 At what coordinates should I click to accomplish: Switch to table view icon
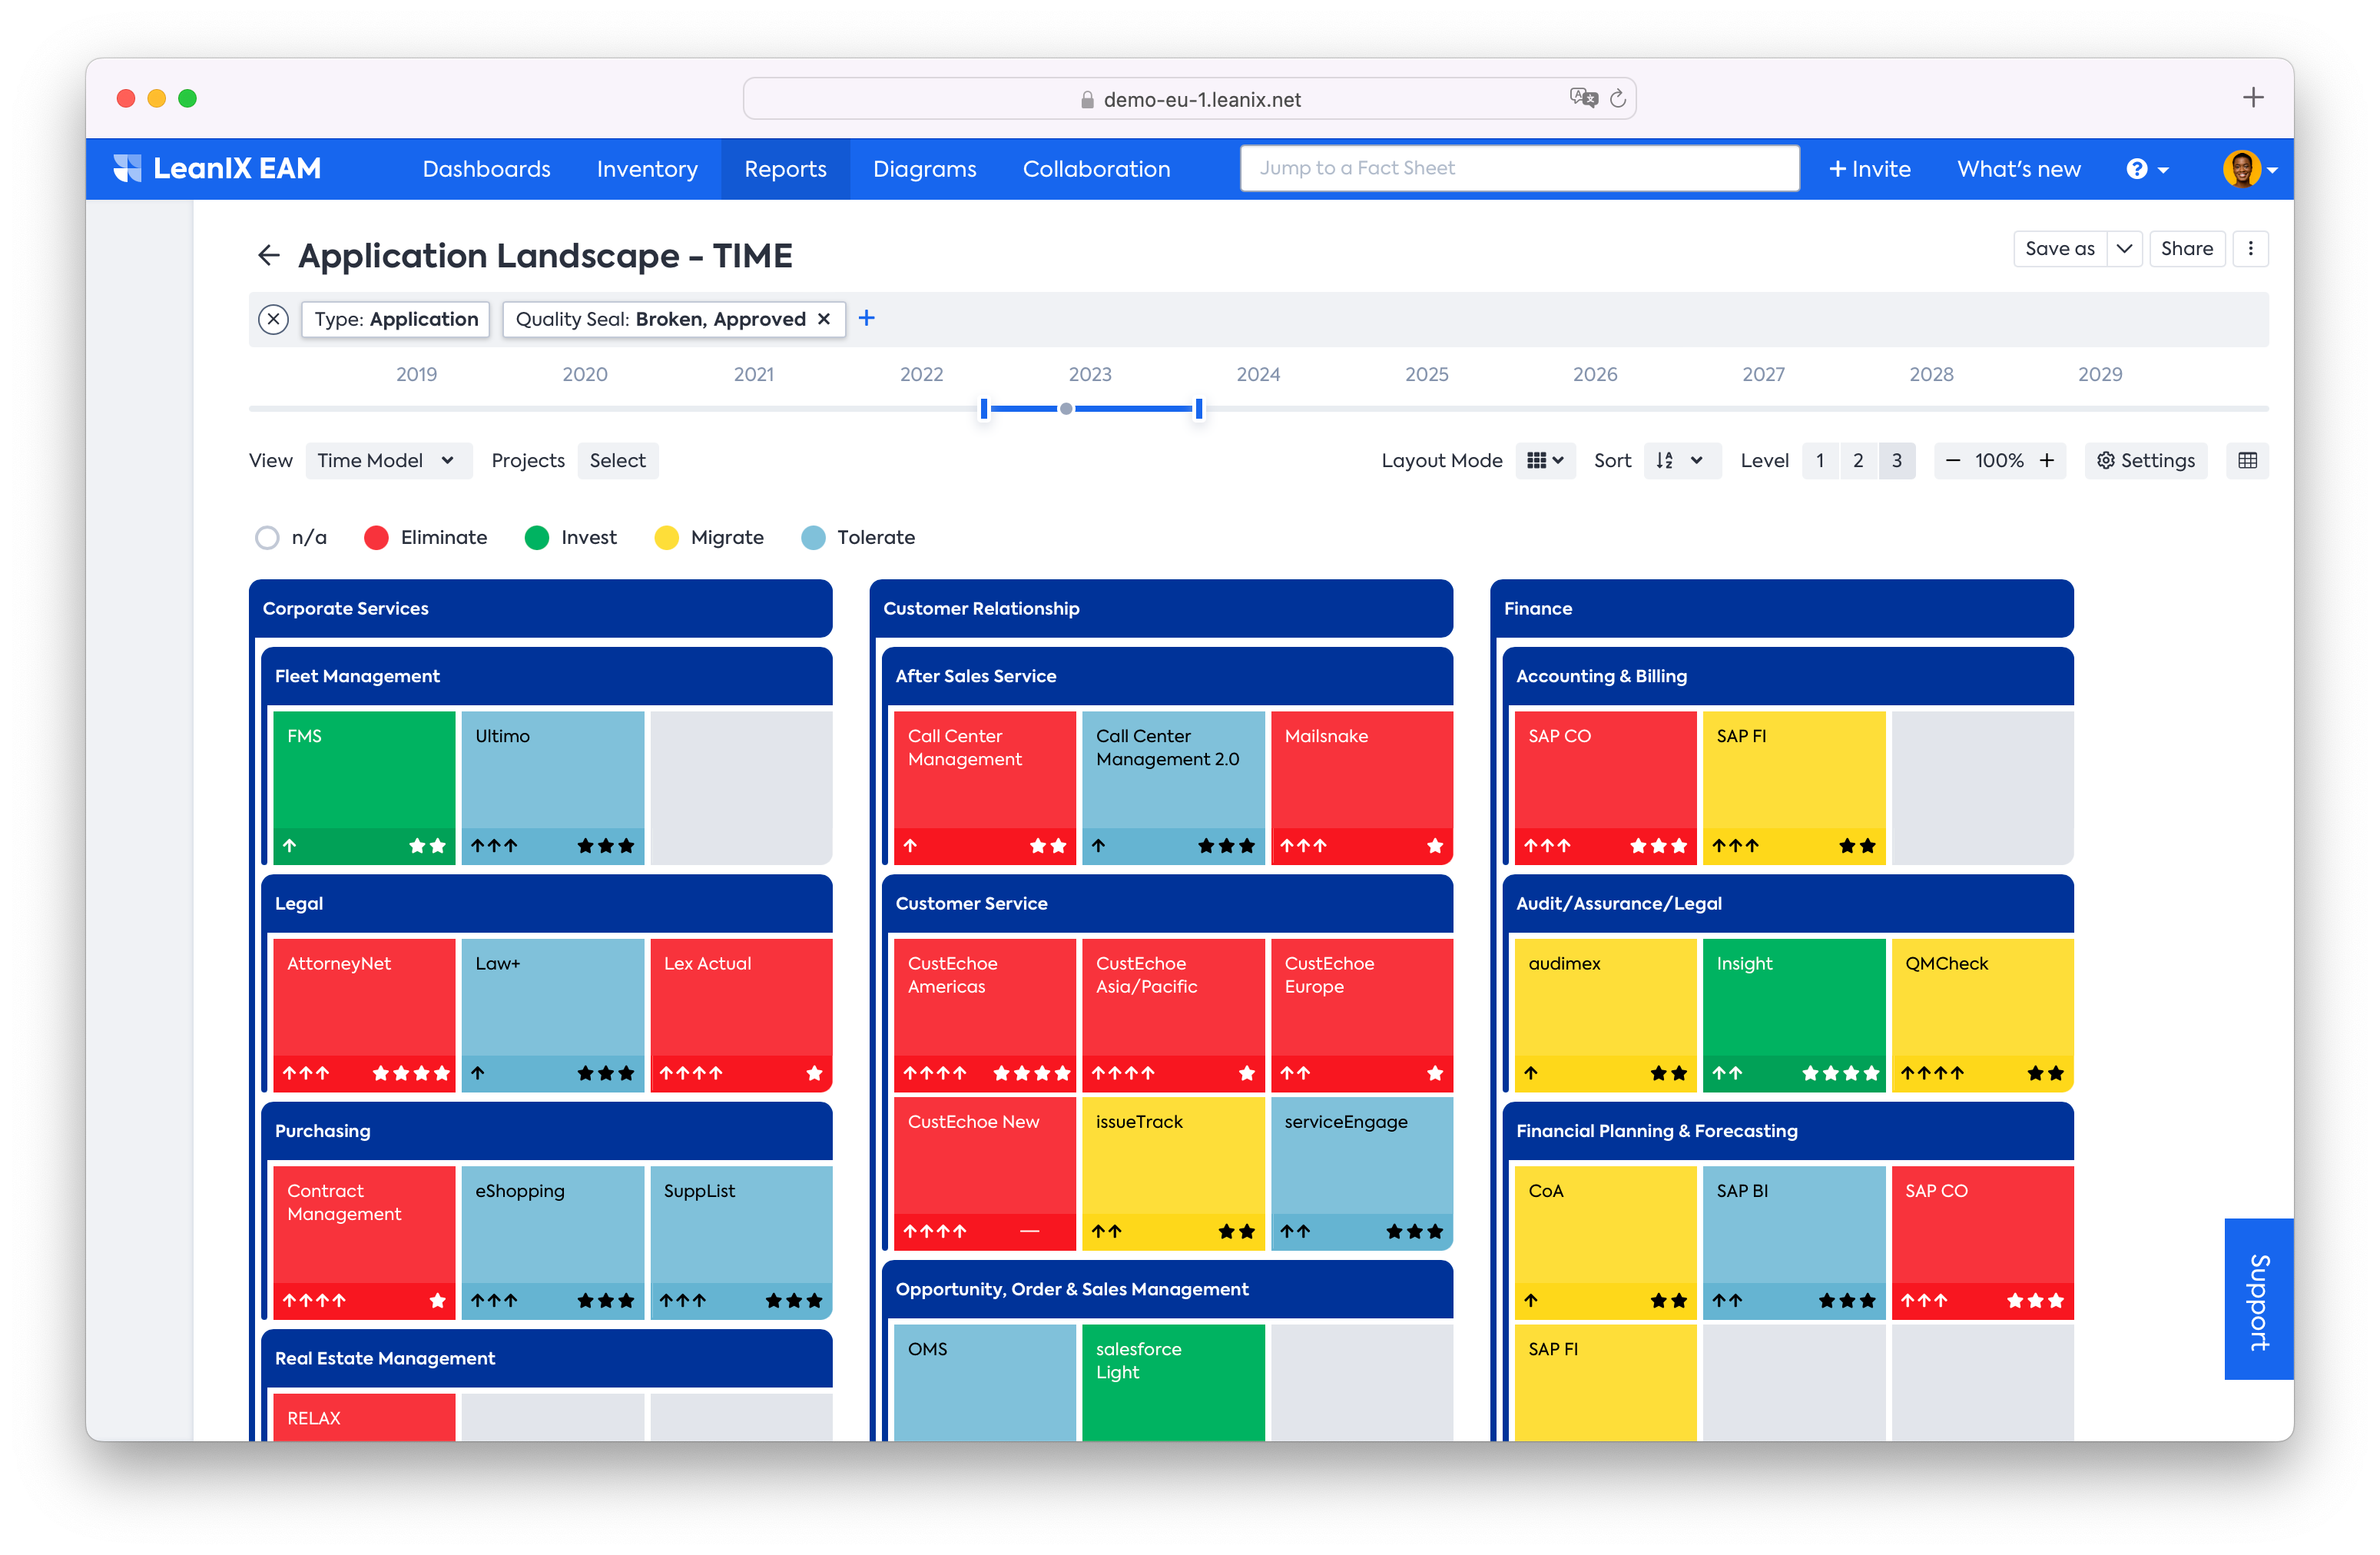pyautogui.click(x=2248, y=460)
